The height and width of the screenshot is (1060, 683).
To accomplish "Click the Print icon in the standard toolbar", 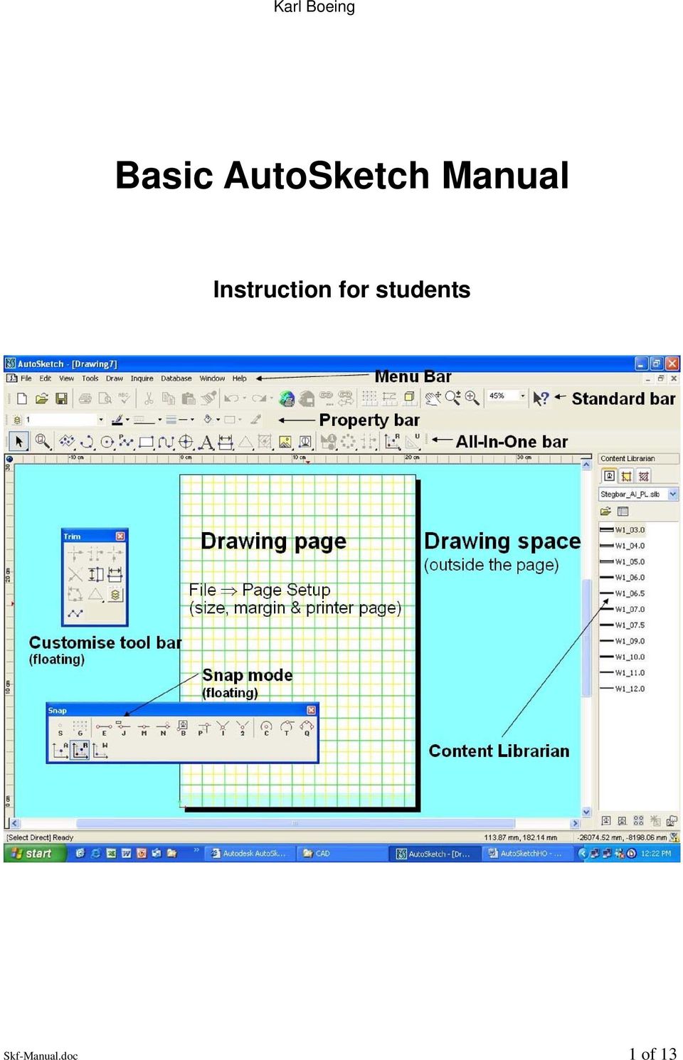I will 85,399.
